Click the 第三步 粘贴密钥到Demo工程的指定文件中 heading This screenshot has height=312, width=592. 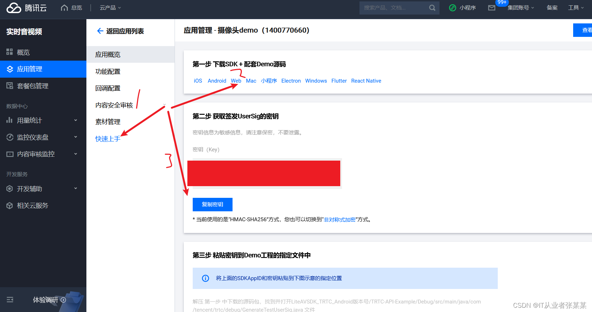pos(252,255)
